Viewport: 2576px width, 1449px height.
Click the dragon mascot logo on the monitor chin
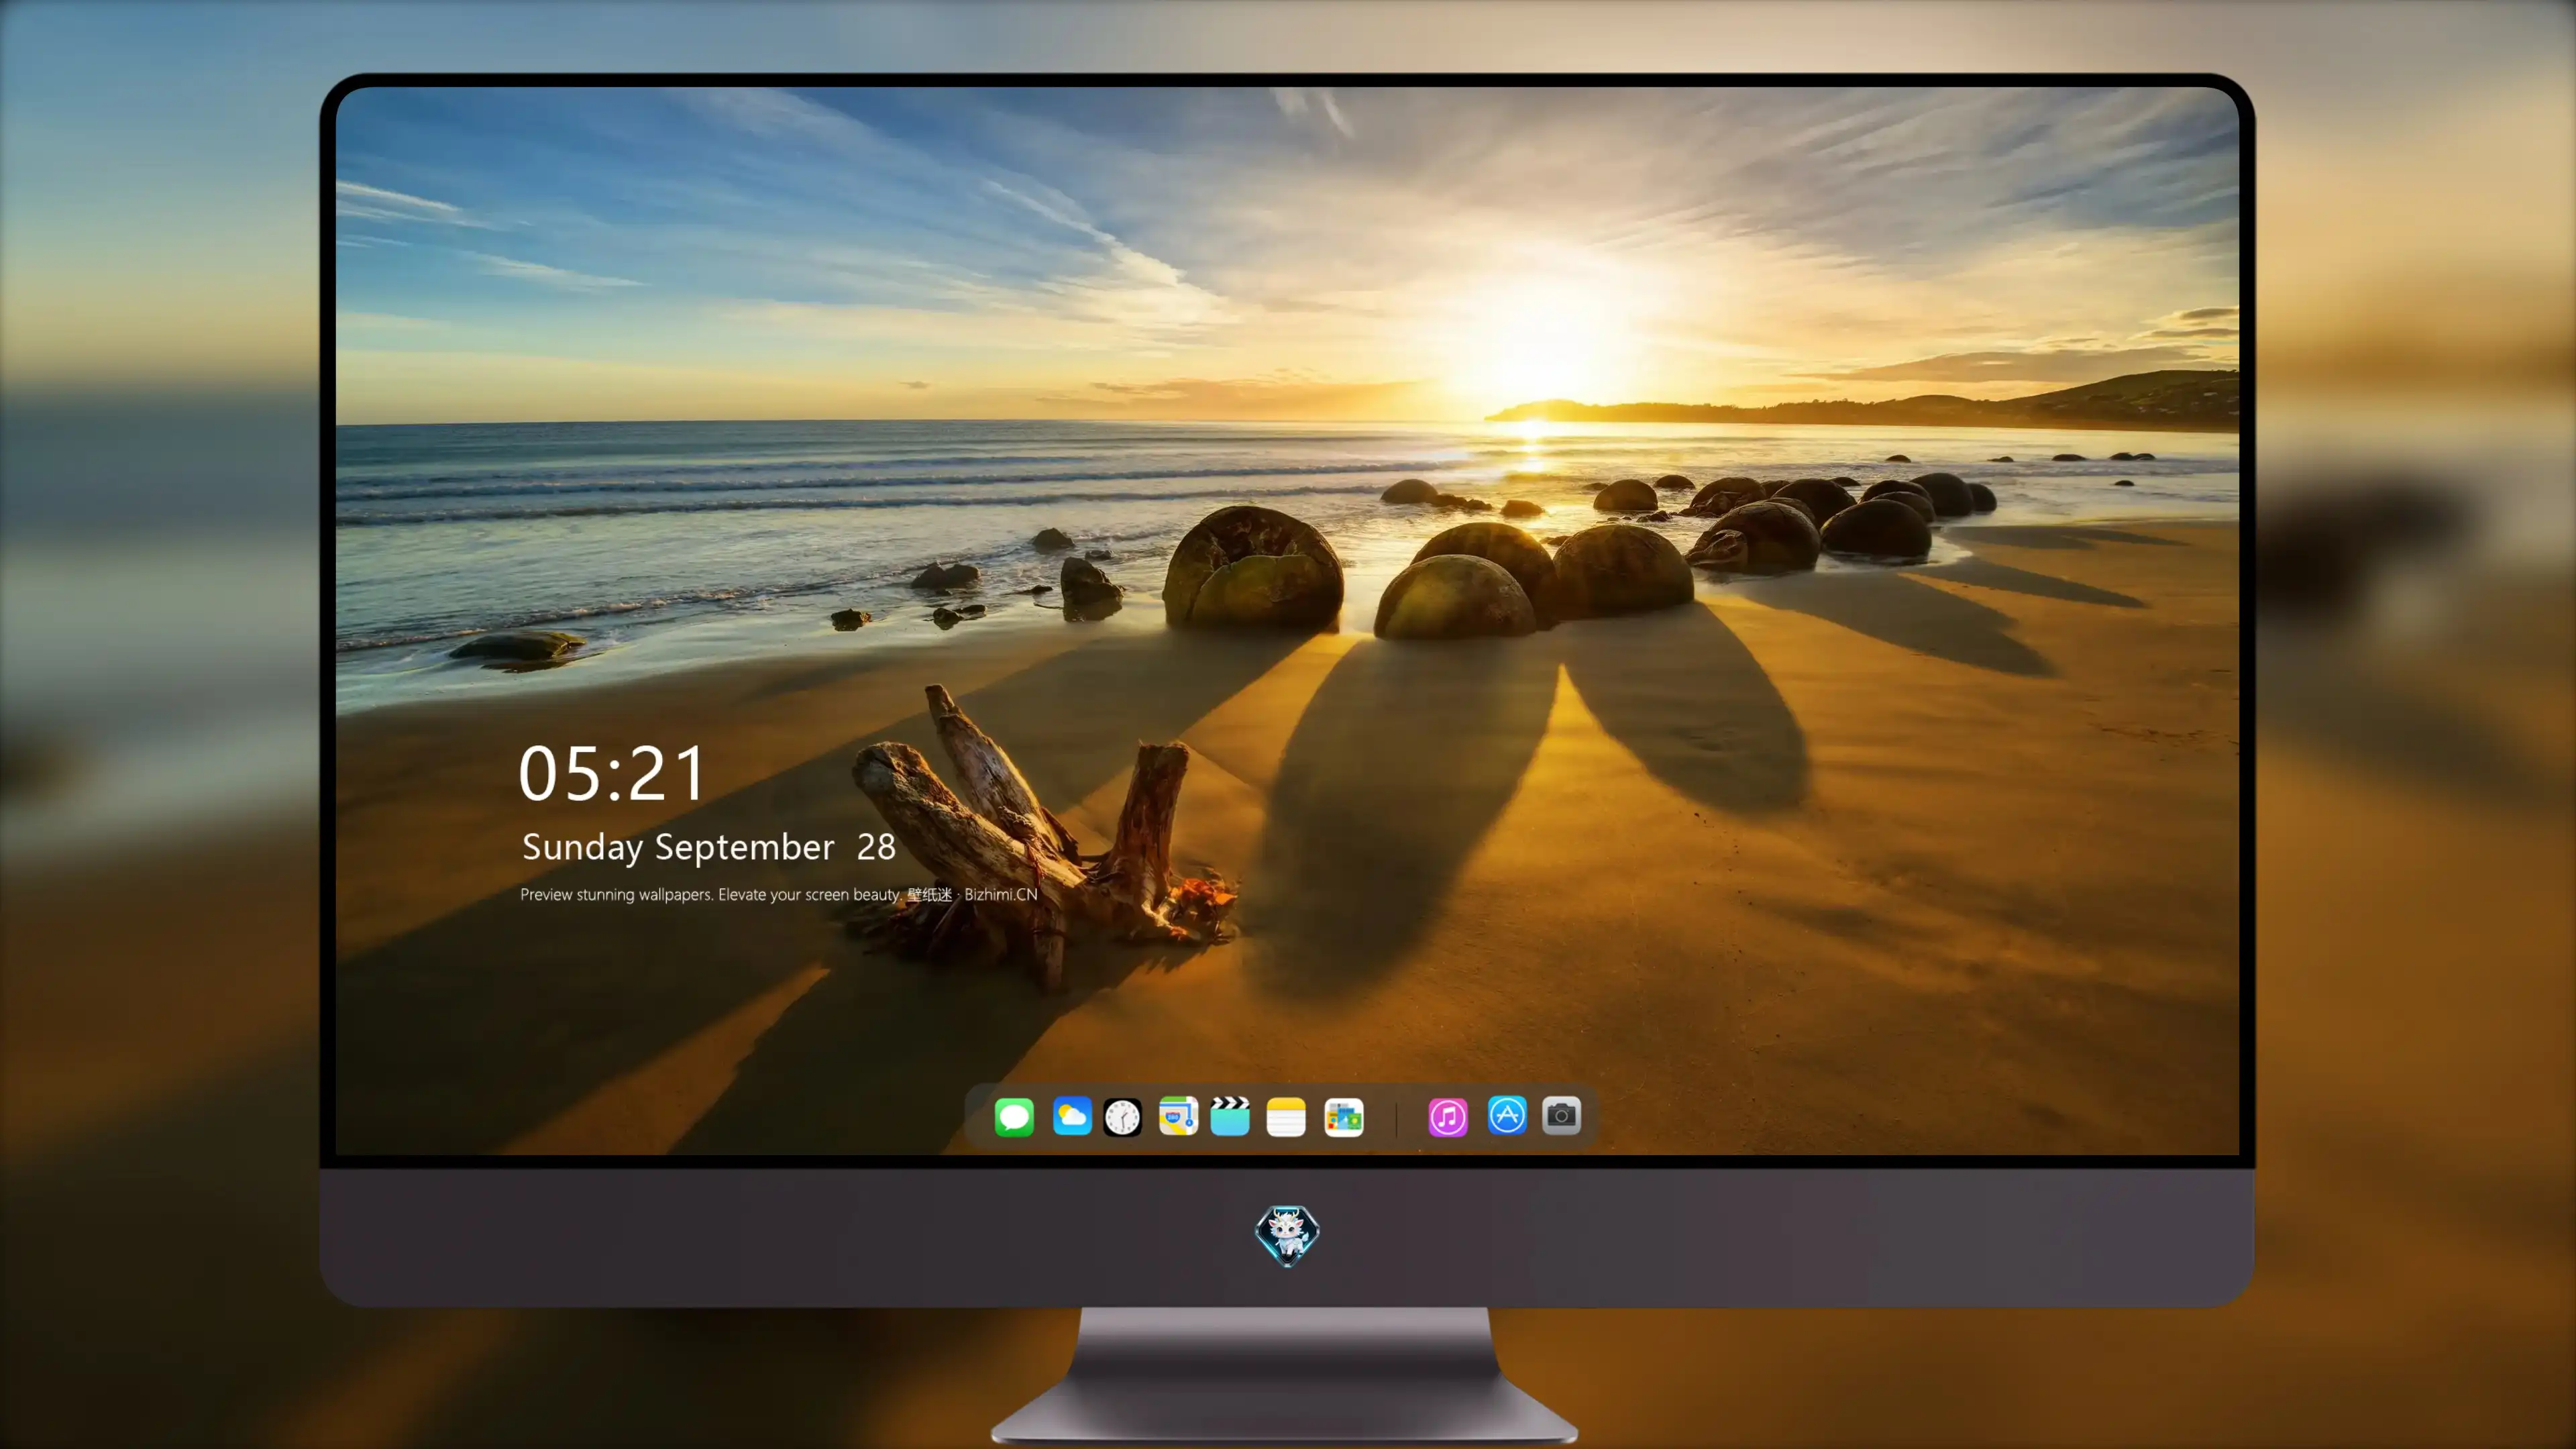(x=1287, y=1235)
